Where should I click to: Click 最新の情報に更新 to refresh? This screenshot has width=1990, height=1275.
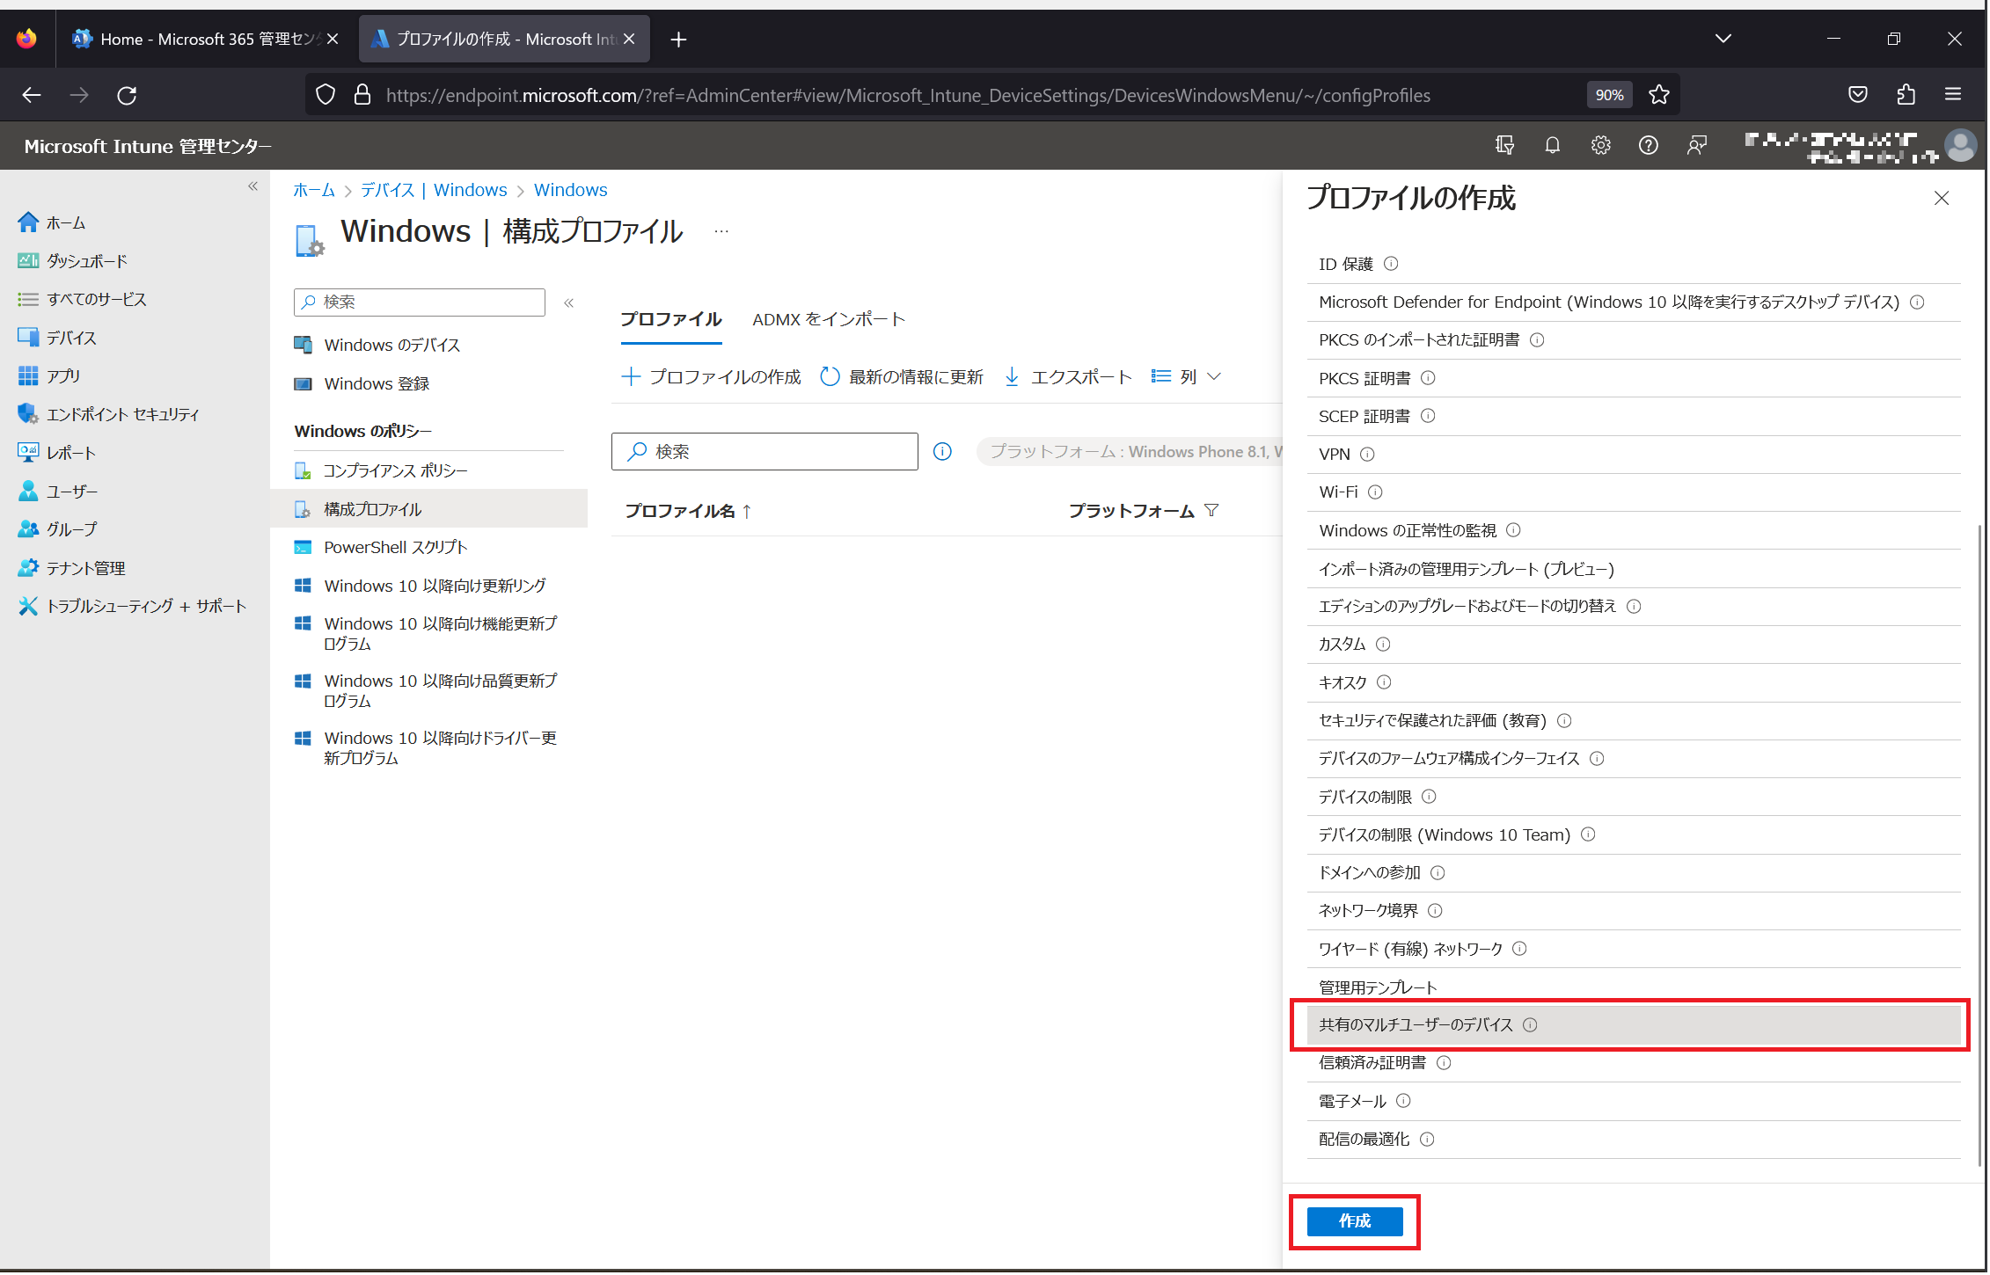[903, 377]
